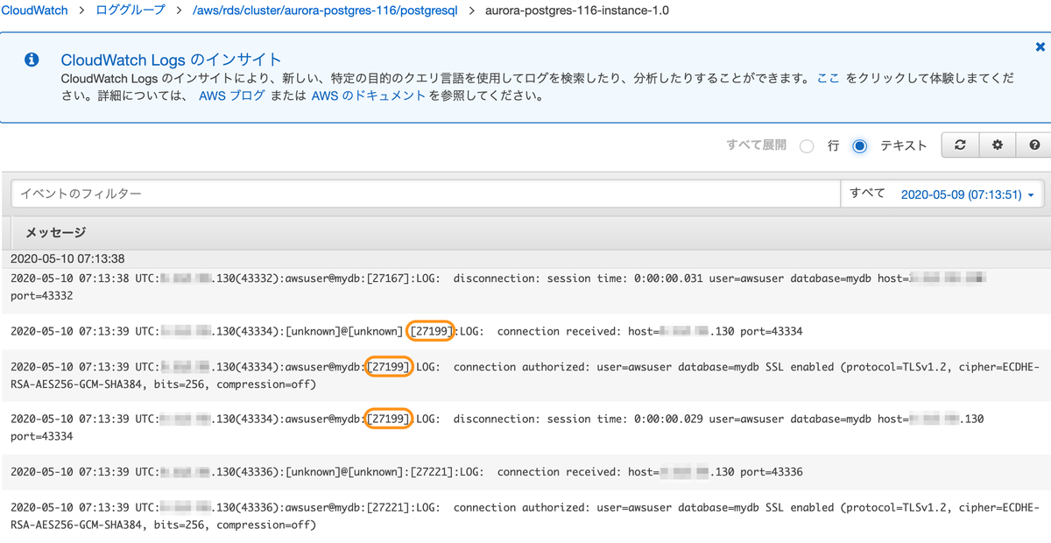This screenshot has height=543, width=1051.
Task: Click the info icon in the Insights banner
Action: [x=32, y=60]
